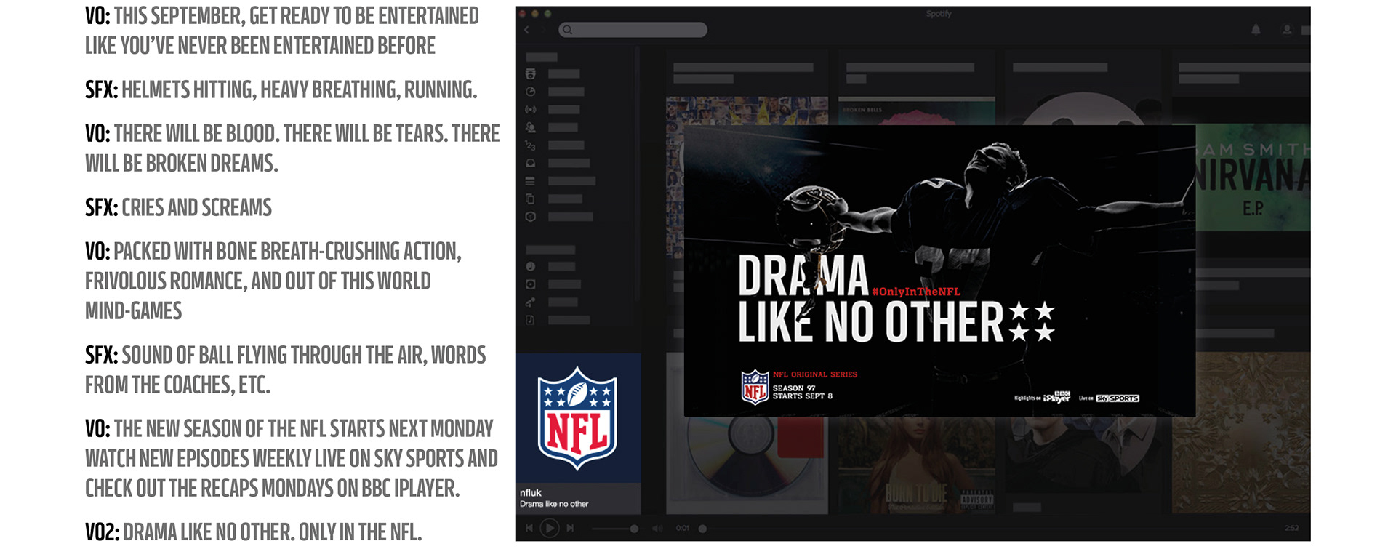Image resolution: width=1396 pixels, height=549 pixels.
Task: Click 'Drama like no other' now-playing title
Action: (554, 504)
